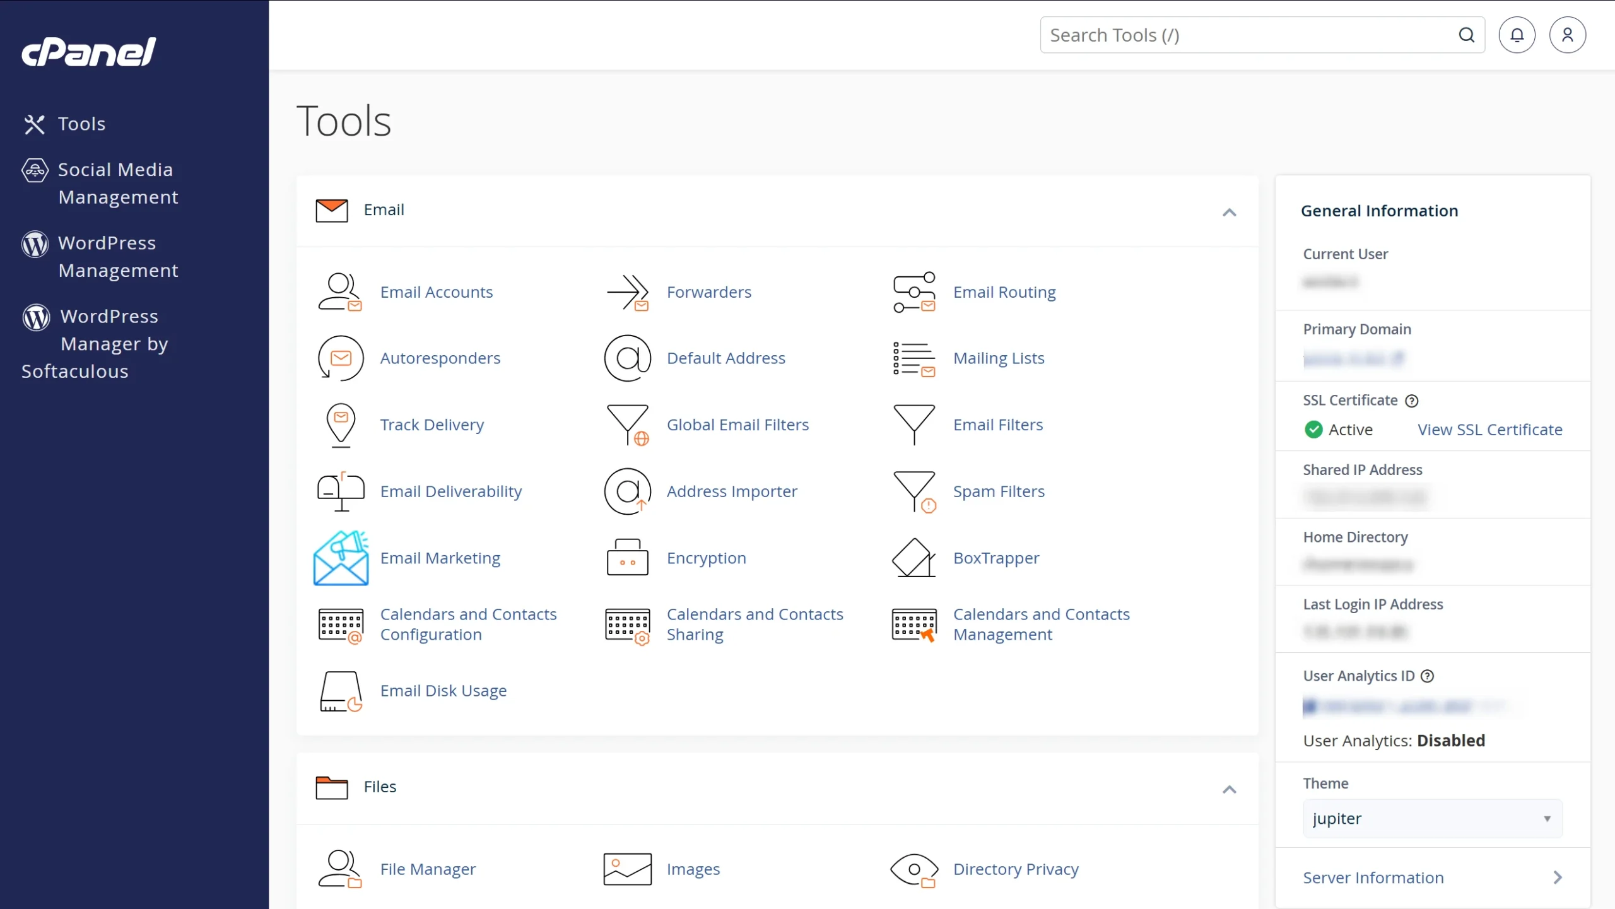Click the Directory Privacy eye icon
The height and width of the screenshot is (909, 1615).
pos(914,871)
